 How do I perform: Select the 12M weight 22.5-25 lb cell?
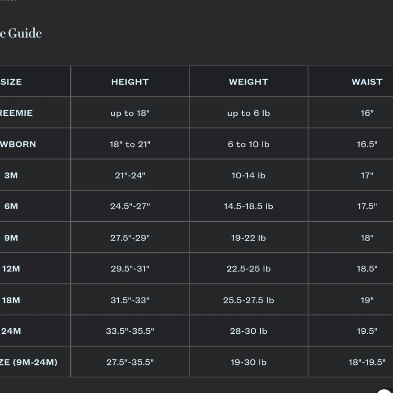(x=248, y=269)
